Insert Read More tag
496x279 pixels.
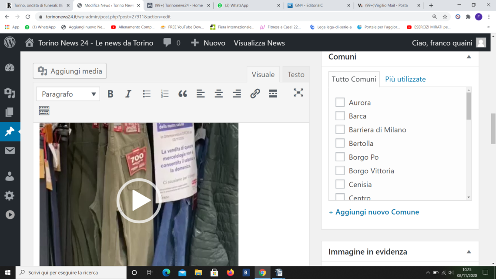[273, 94]
